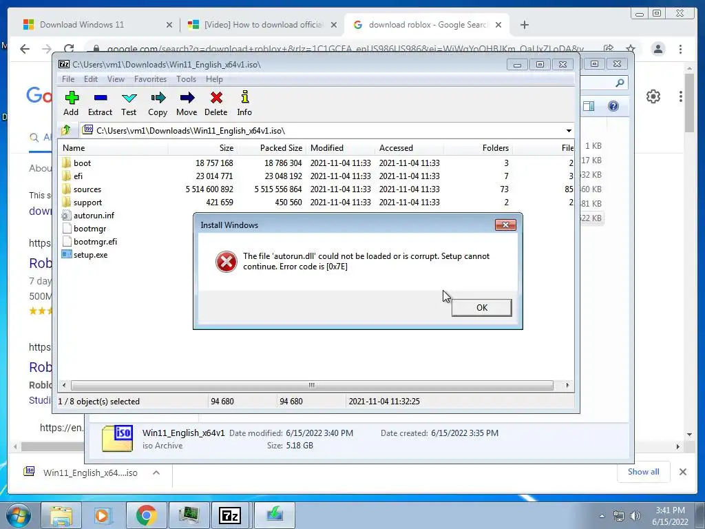Open Explorer help icon

[x=613, y=106]
